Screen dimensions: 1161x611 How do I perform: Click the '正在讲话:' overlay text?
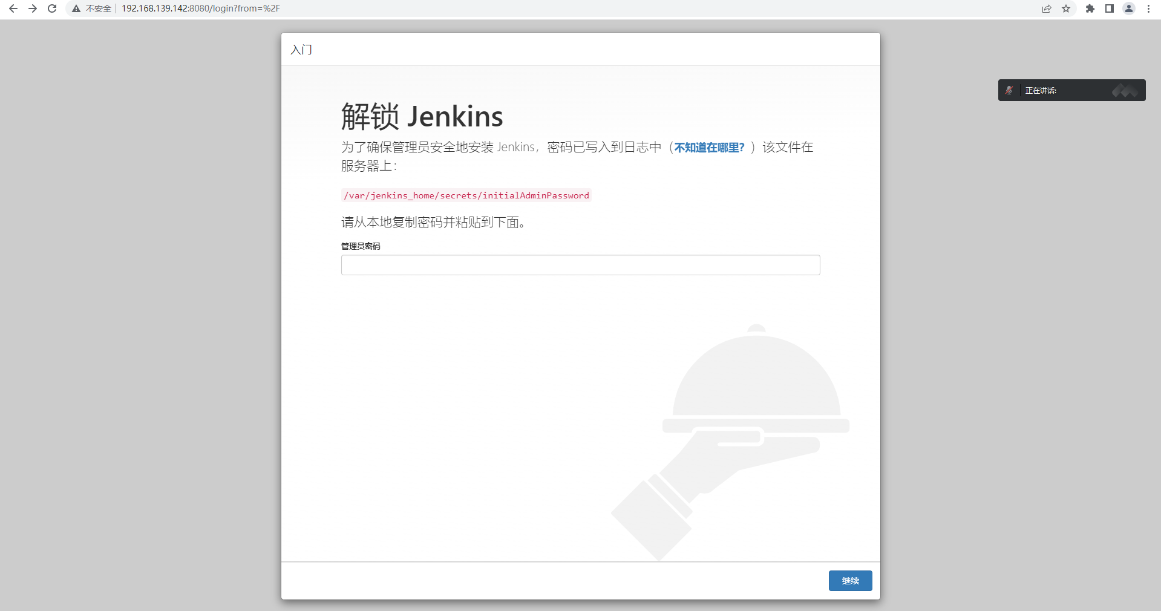(1041, 91)
